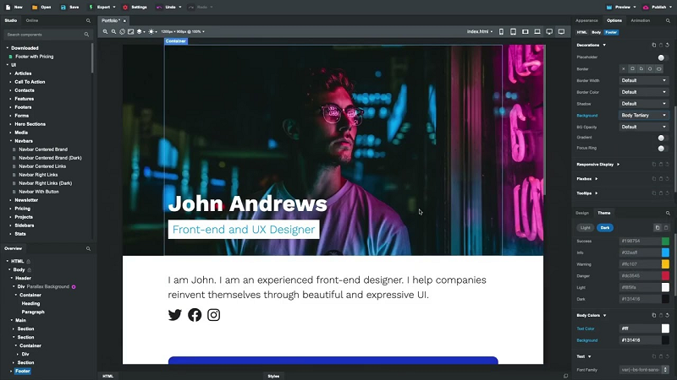Viewport: 677px width, 380px height.
Task: Switch to the Appearance tab
Action: click(x=586, y=20)
